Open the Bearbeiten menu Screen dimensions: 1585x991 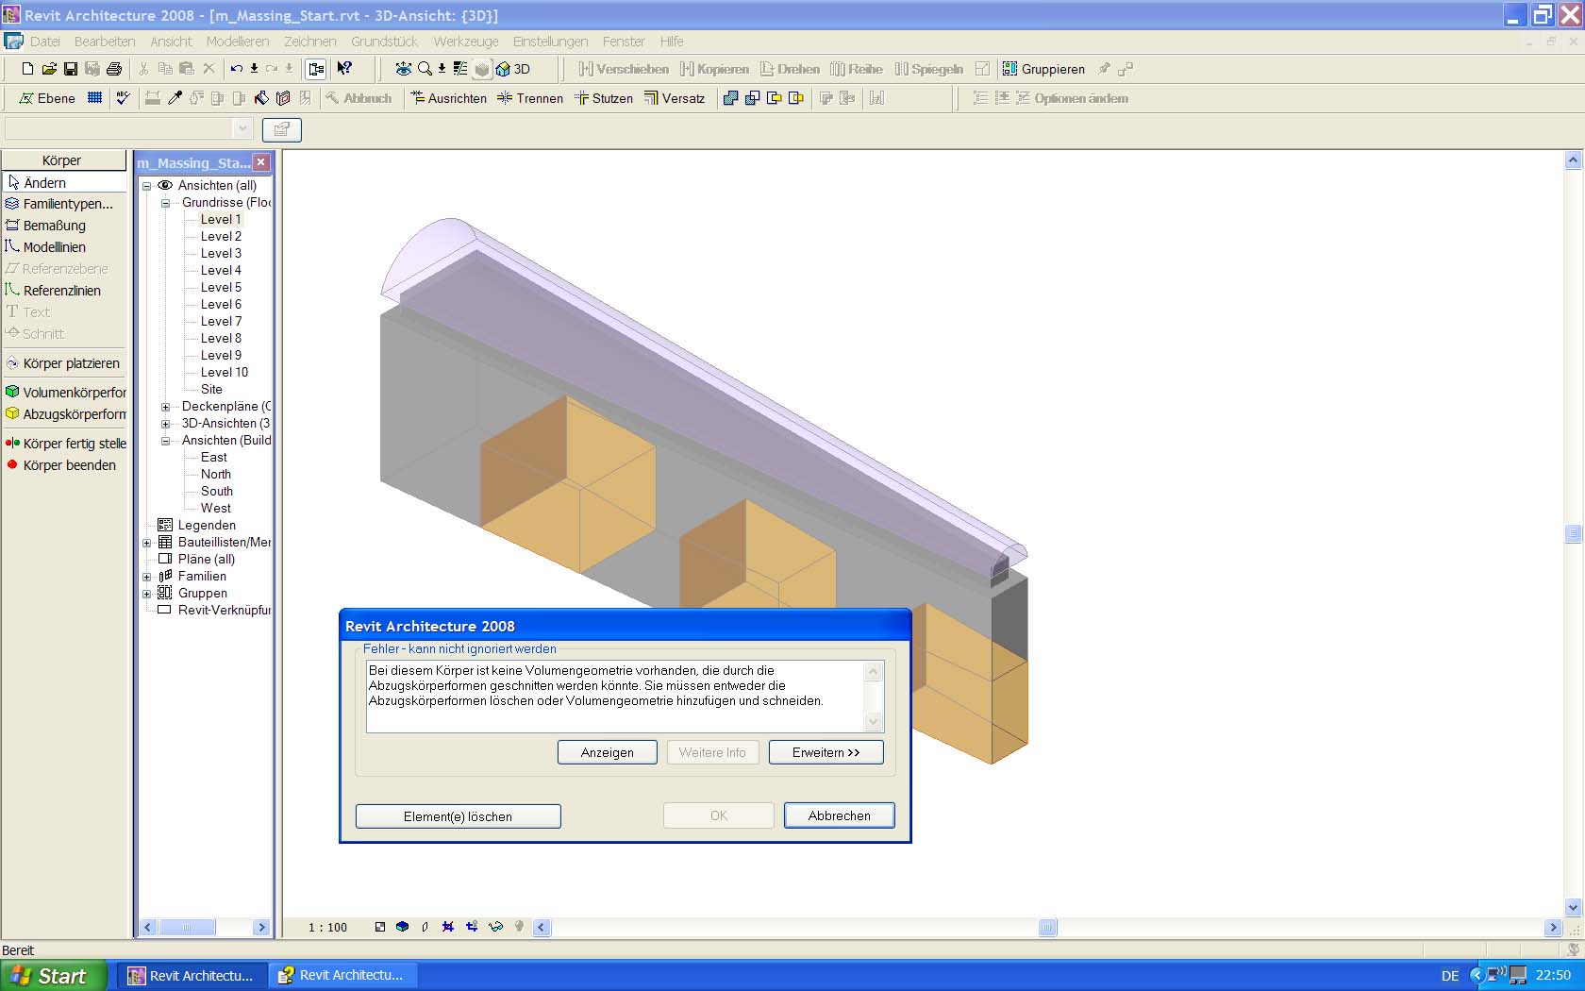coord(105,42)
